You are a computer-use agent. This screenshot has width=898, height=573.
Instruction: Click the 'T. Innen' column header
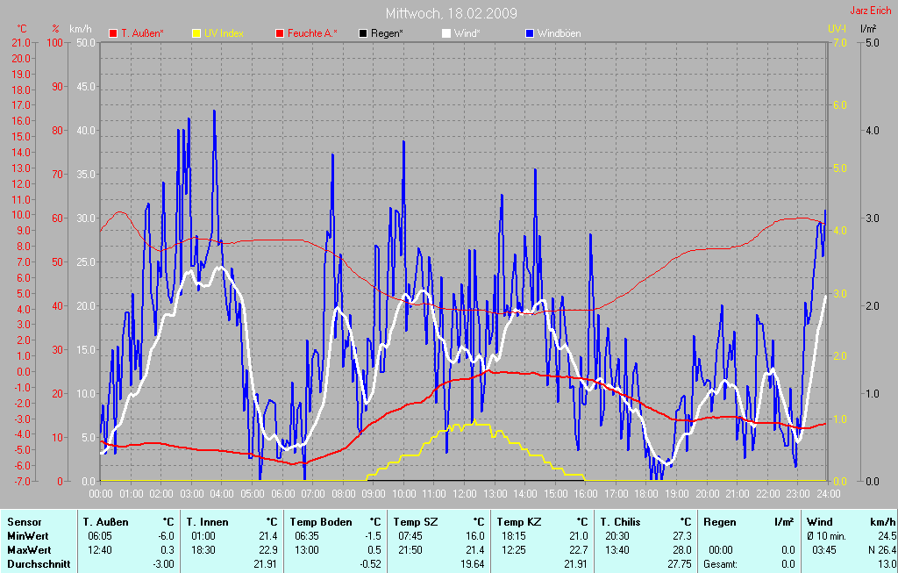[x=207, y=523]
